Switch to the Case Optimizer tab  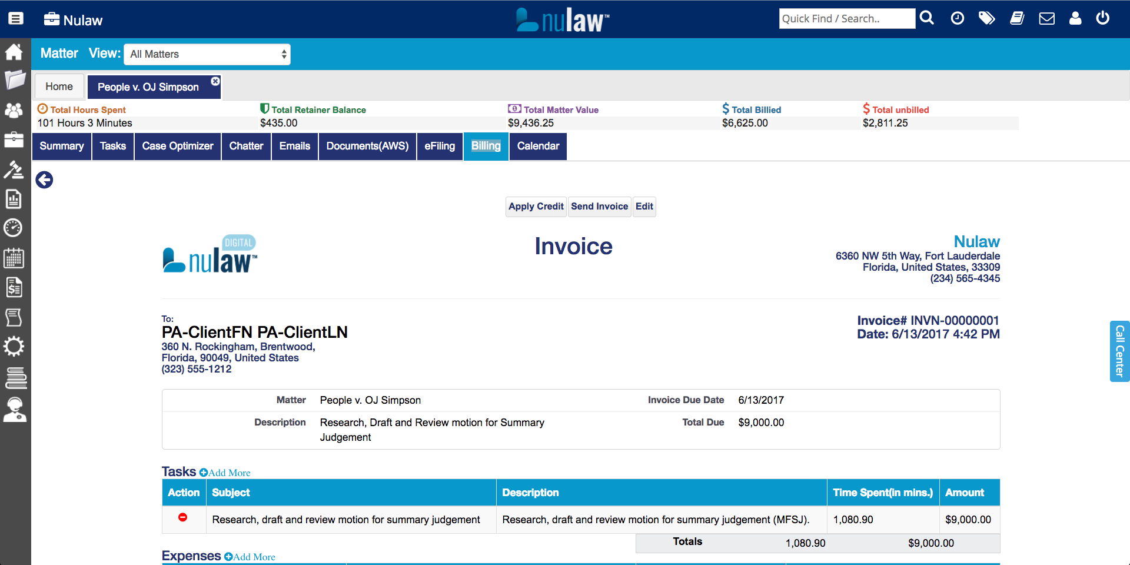tap(178, 146)
